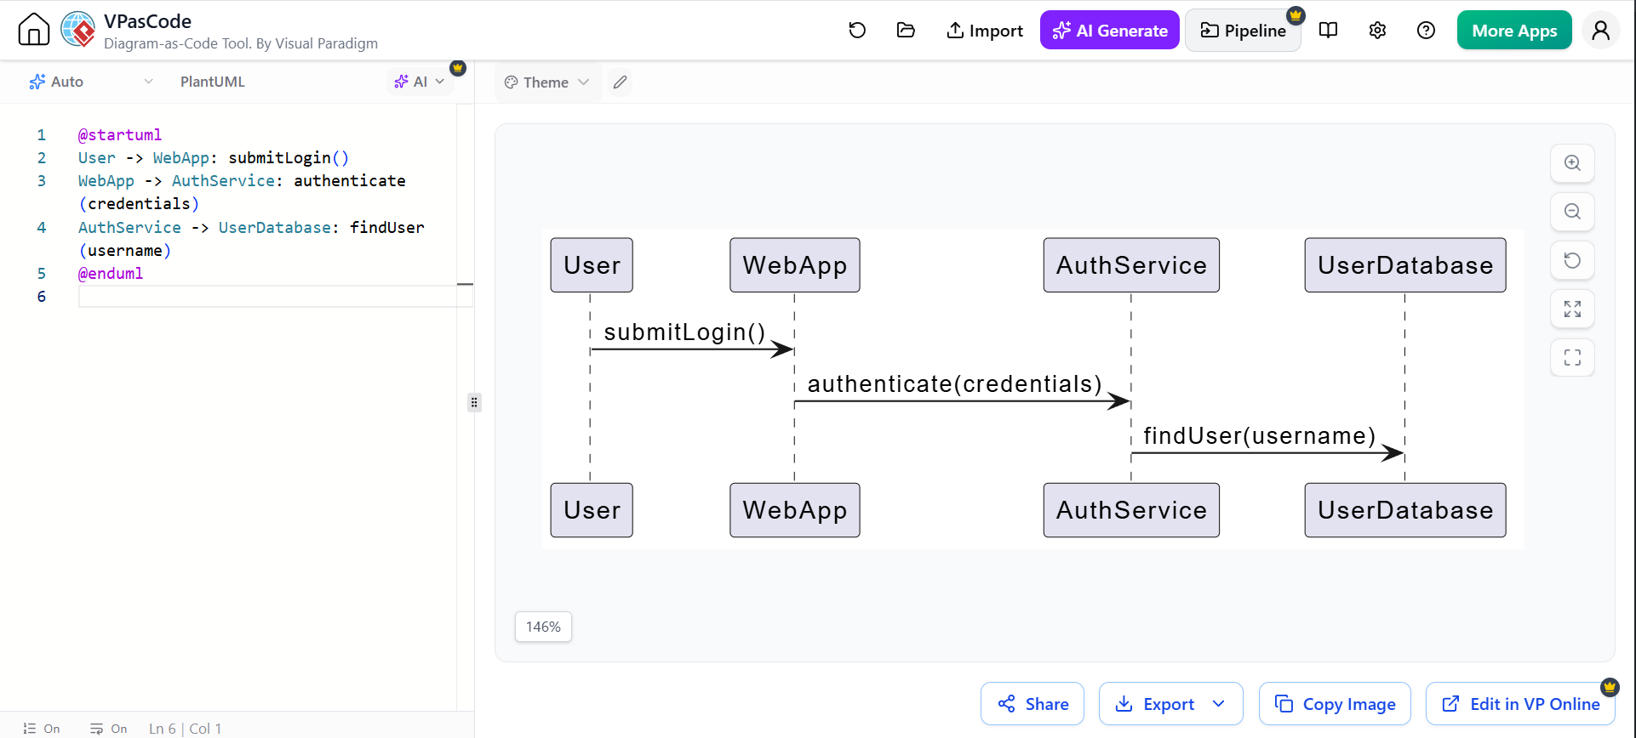Image resolution: width=1636 pixels, height=738 pixels.
Task: Open the settings gear icon
Action: (1377, 31)
